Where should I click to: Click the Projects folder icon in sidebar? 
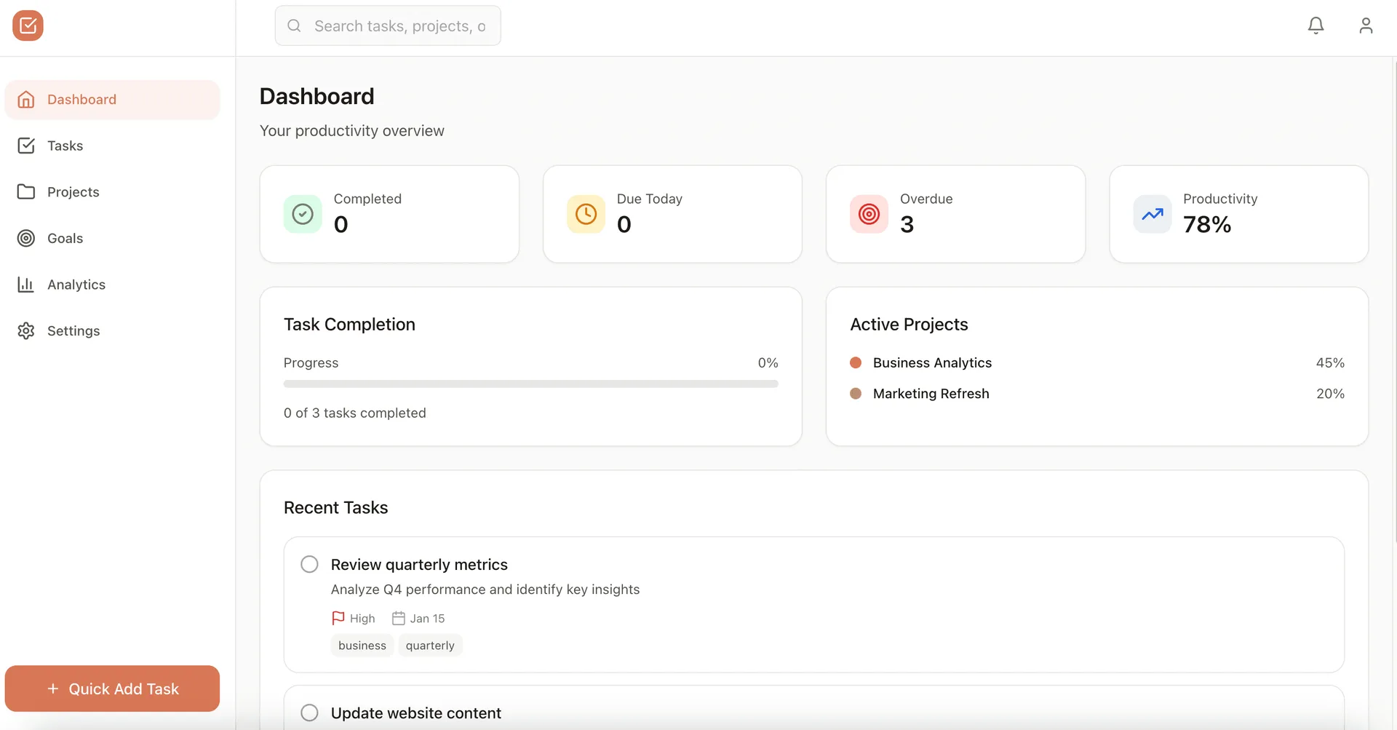[x=26, y=191]
